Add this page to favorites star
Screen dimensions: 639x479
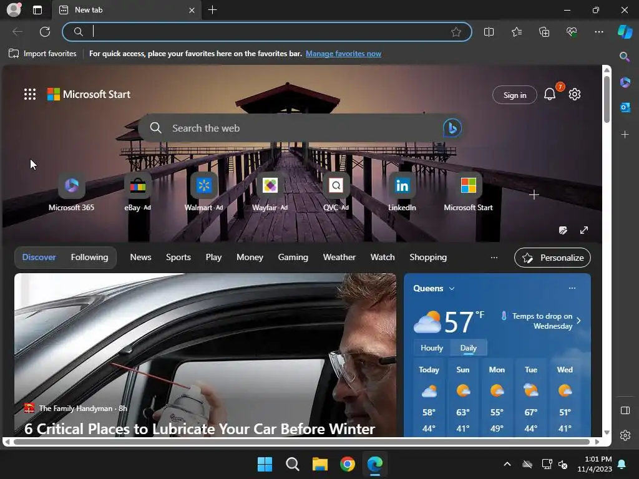tap(456, 32)
